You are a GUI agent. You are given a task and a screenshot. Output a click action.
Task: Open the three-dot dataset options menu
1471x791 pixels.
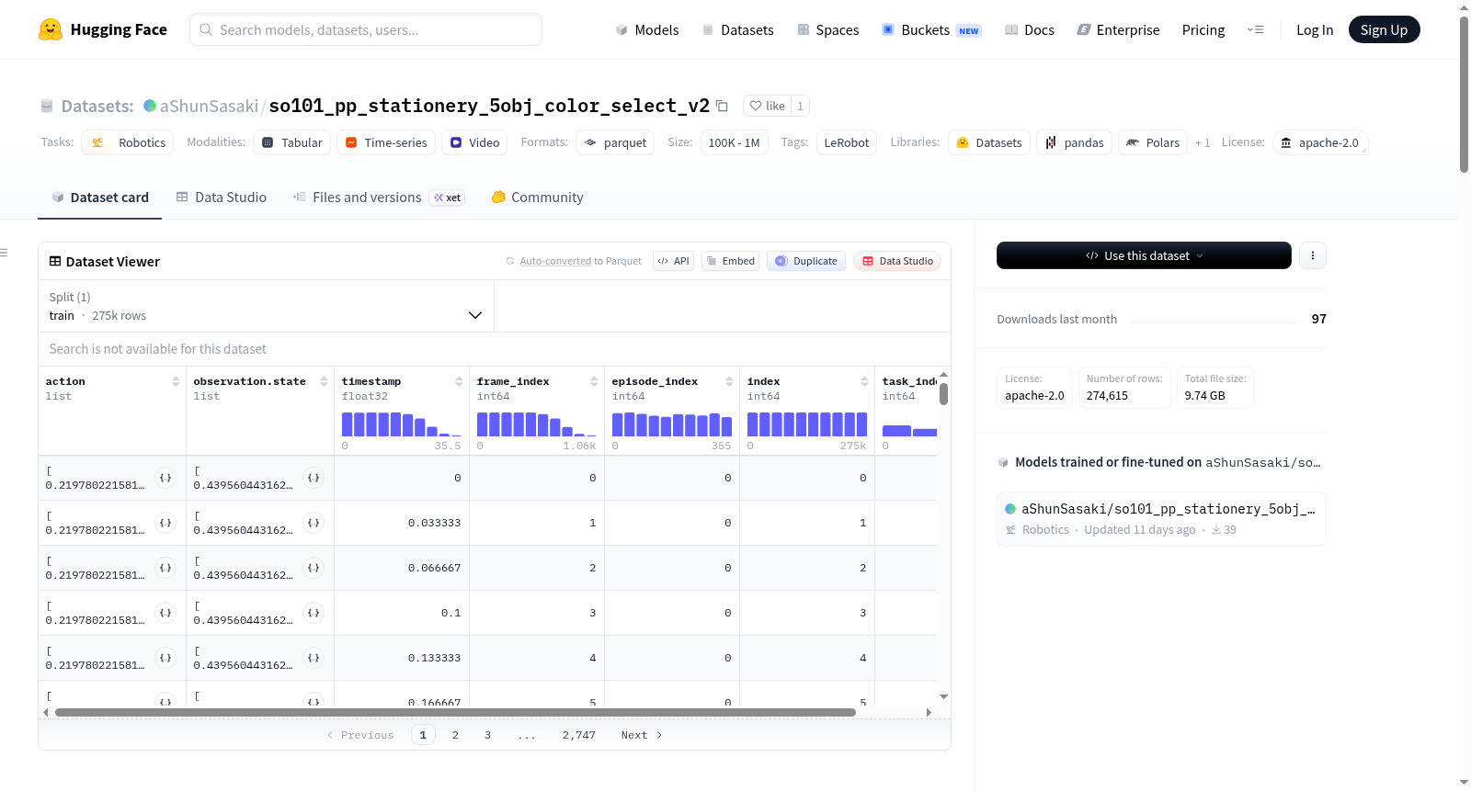coord(1313,255)
